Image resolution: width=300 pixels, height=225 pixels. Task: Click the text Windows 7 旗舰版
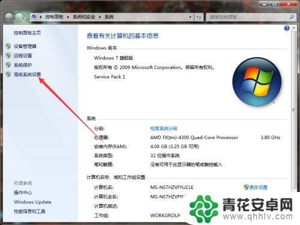tap(113, 58)
